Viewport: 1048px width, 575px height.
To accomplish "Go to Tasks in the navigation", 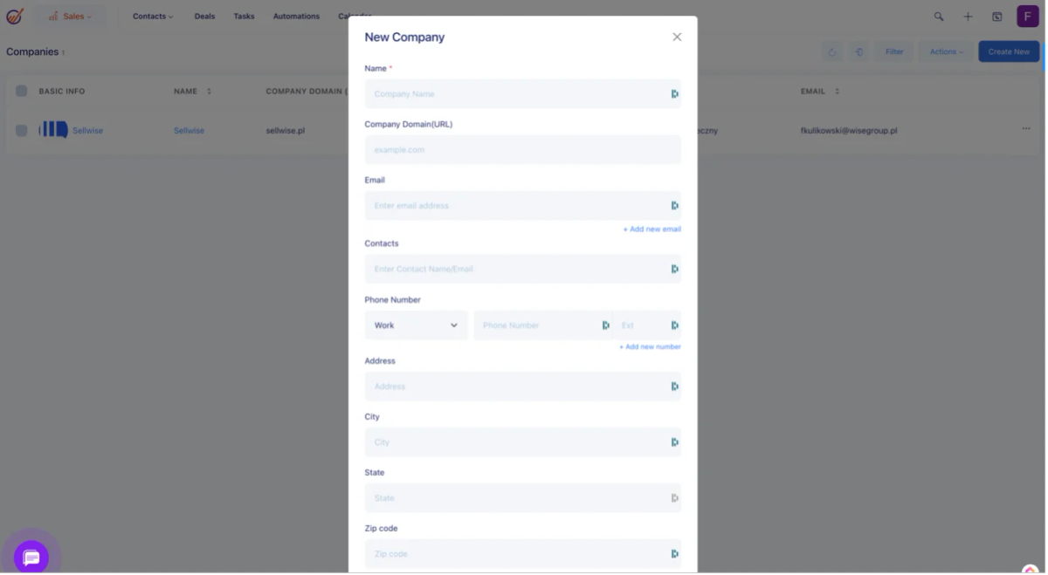I will coord(245,17).
